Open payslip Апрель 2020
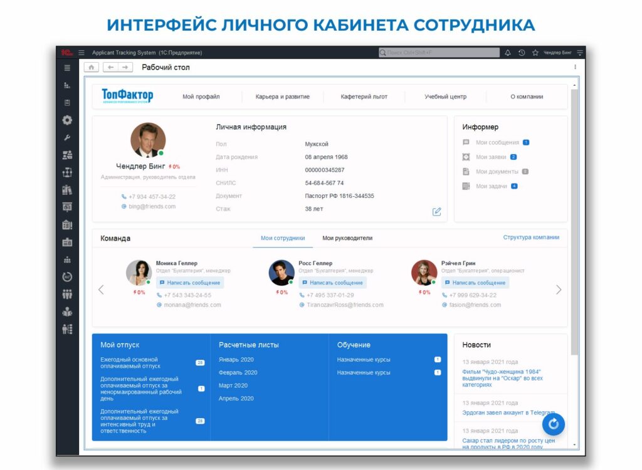Viewport: 642px width, 470px height. point(236,399)
